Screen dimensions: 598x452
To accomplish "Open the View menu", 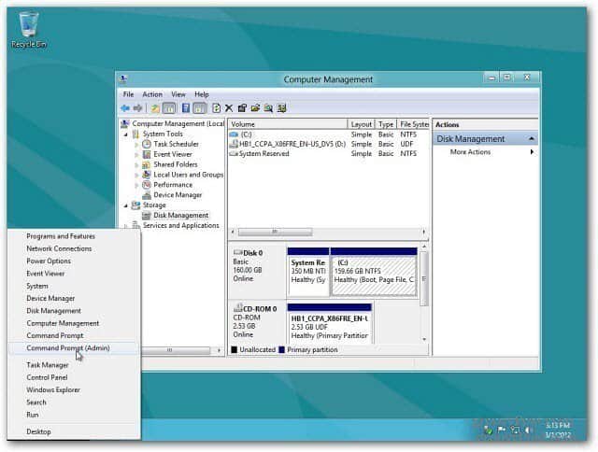I will 178,94.
